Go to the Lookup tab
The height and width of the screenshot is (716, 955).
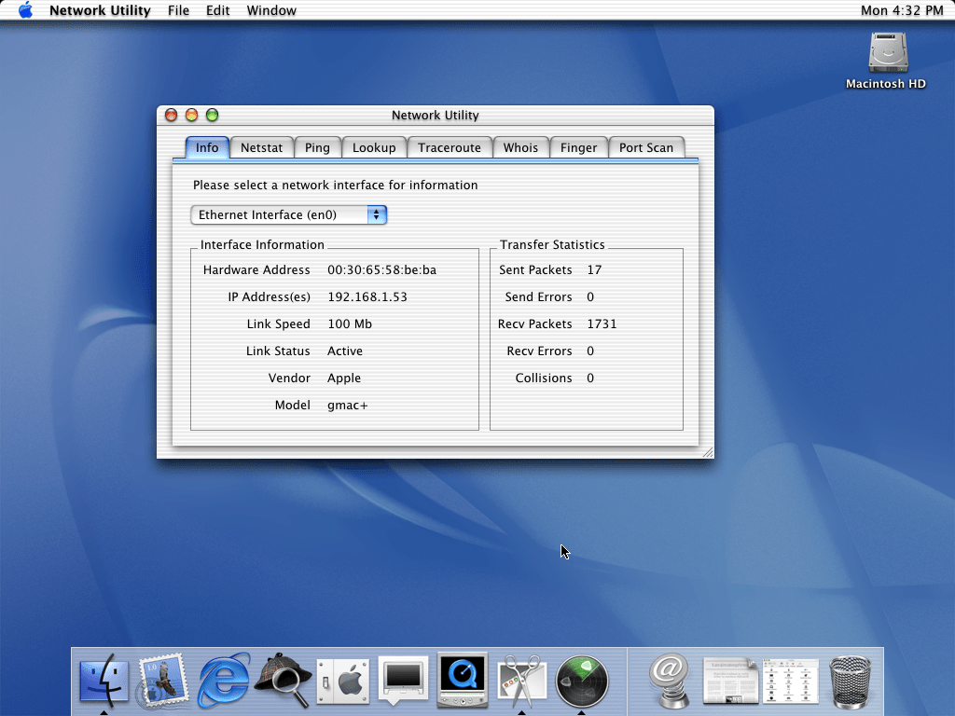[374, 148]
